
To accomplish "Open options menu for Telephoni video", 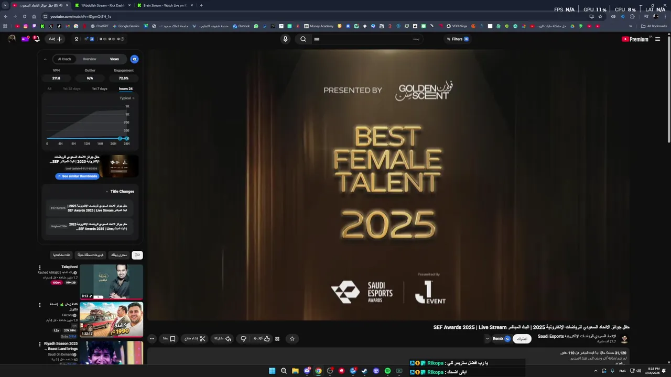I will [x=39, y=268].
